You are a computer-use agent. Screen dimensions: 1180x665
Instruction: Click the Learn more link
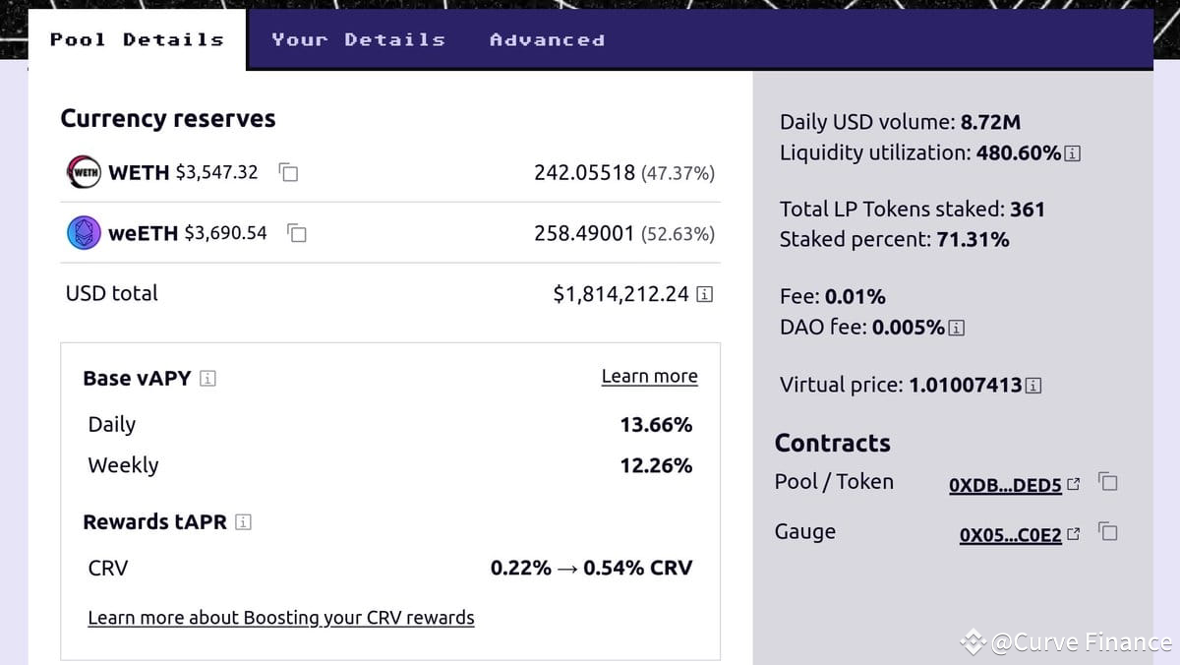point(649,376)
